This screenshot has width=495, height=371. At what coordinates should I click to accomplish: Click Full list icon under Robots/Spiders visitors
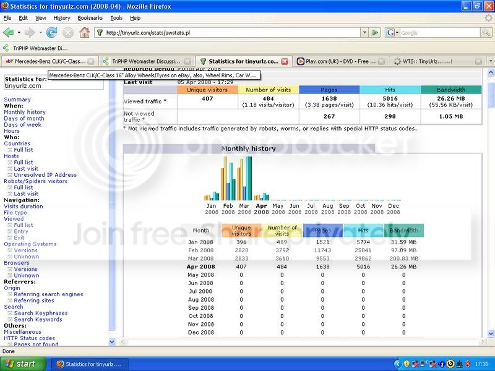coord(10,187)
